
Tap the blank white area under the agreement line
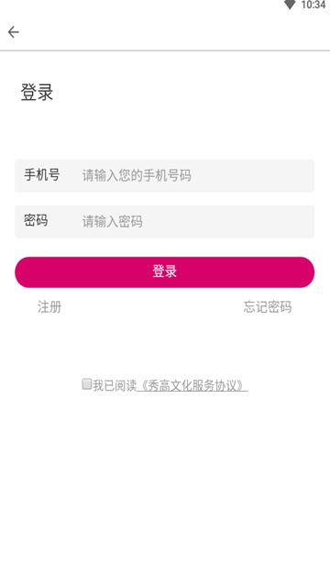point(165,487)
